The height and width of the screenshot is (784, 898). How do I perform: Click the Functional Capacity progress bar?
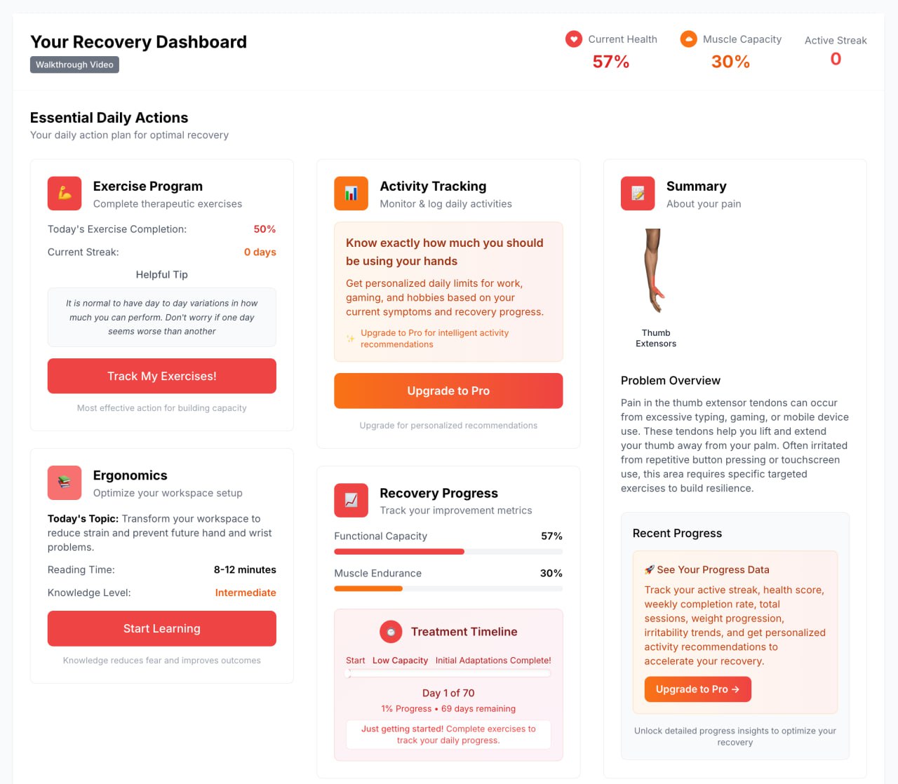click(448, 552)
